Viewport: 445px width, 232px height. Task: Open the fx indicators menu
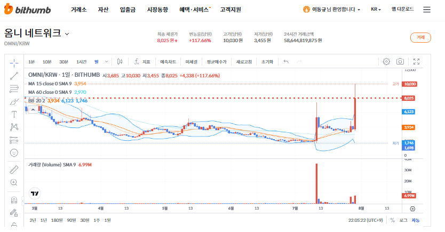[142, 61]
